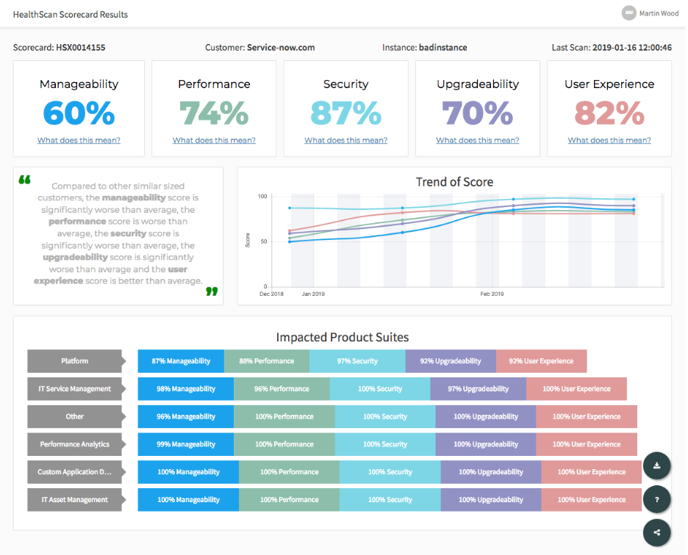
Task: Select the Platform product suite label
Action: [x=75, y=361]
